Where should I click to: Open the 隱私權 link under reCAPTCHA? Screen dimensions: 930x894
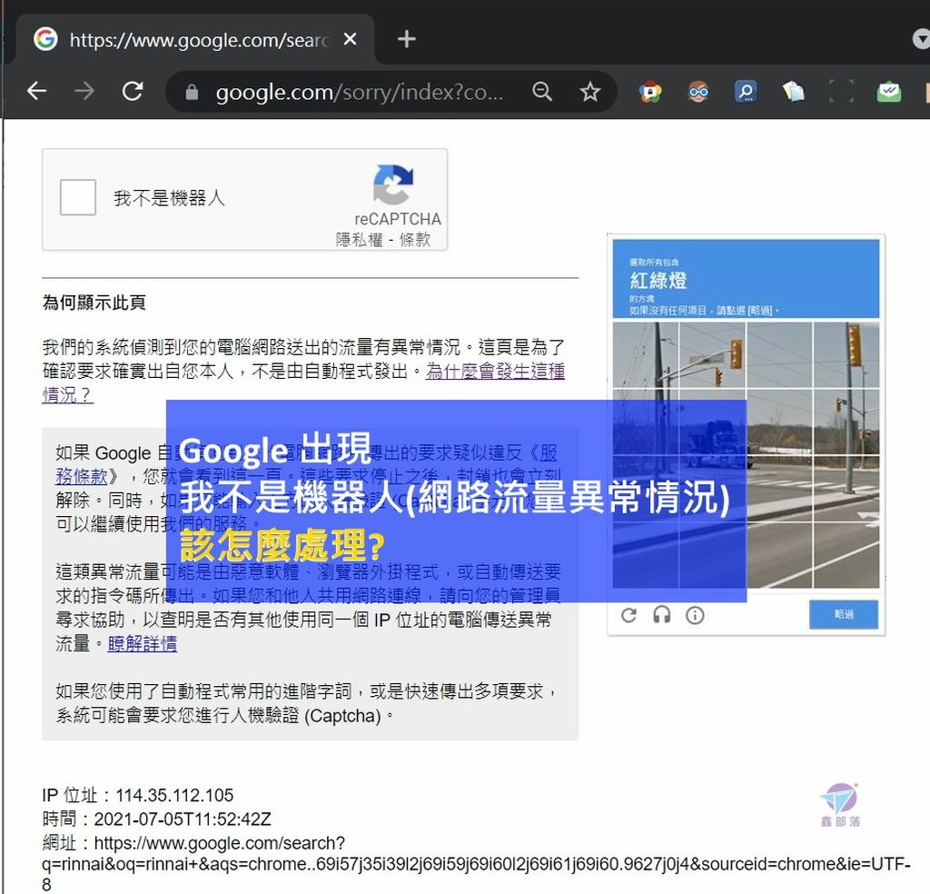360,240
